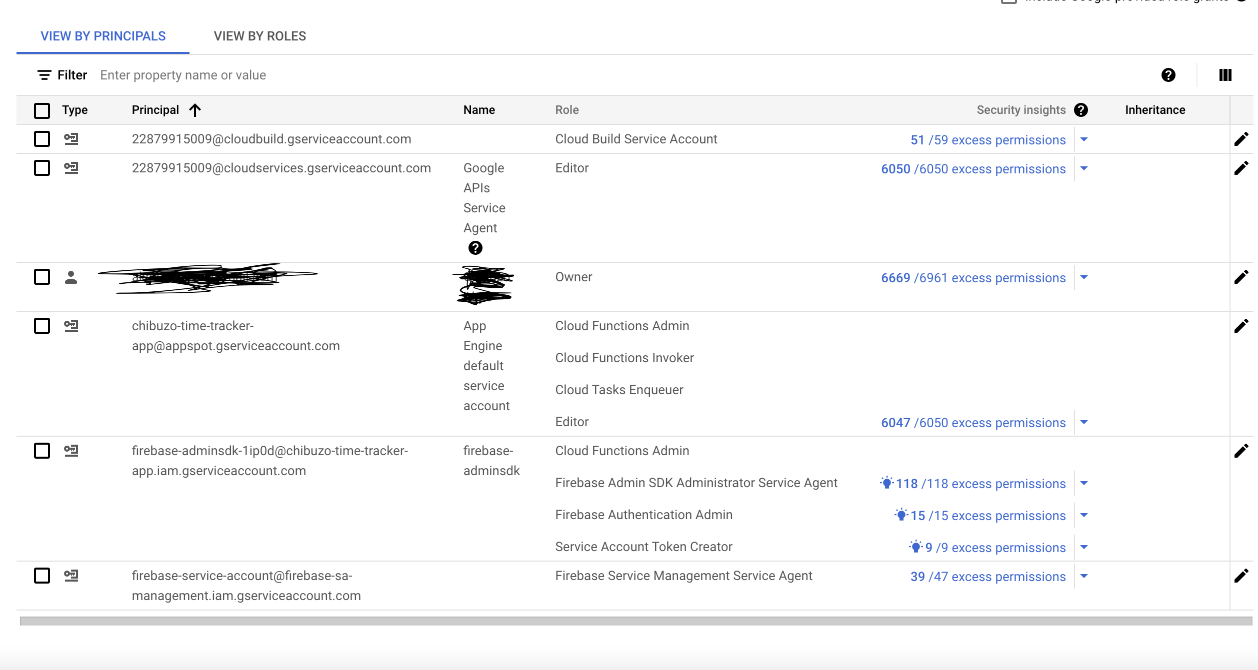
Task: Click the Service Account Token Creator role
Action: point(643,547)
